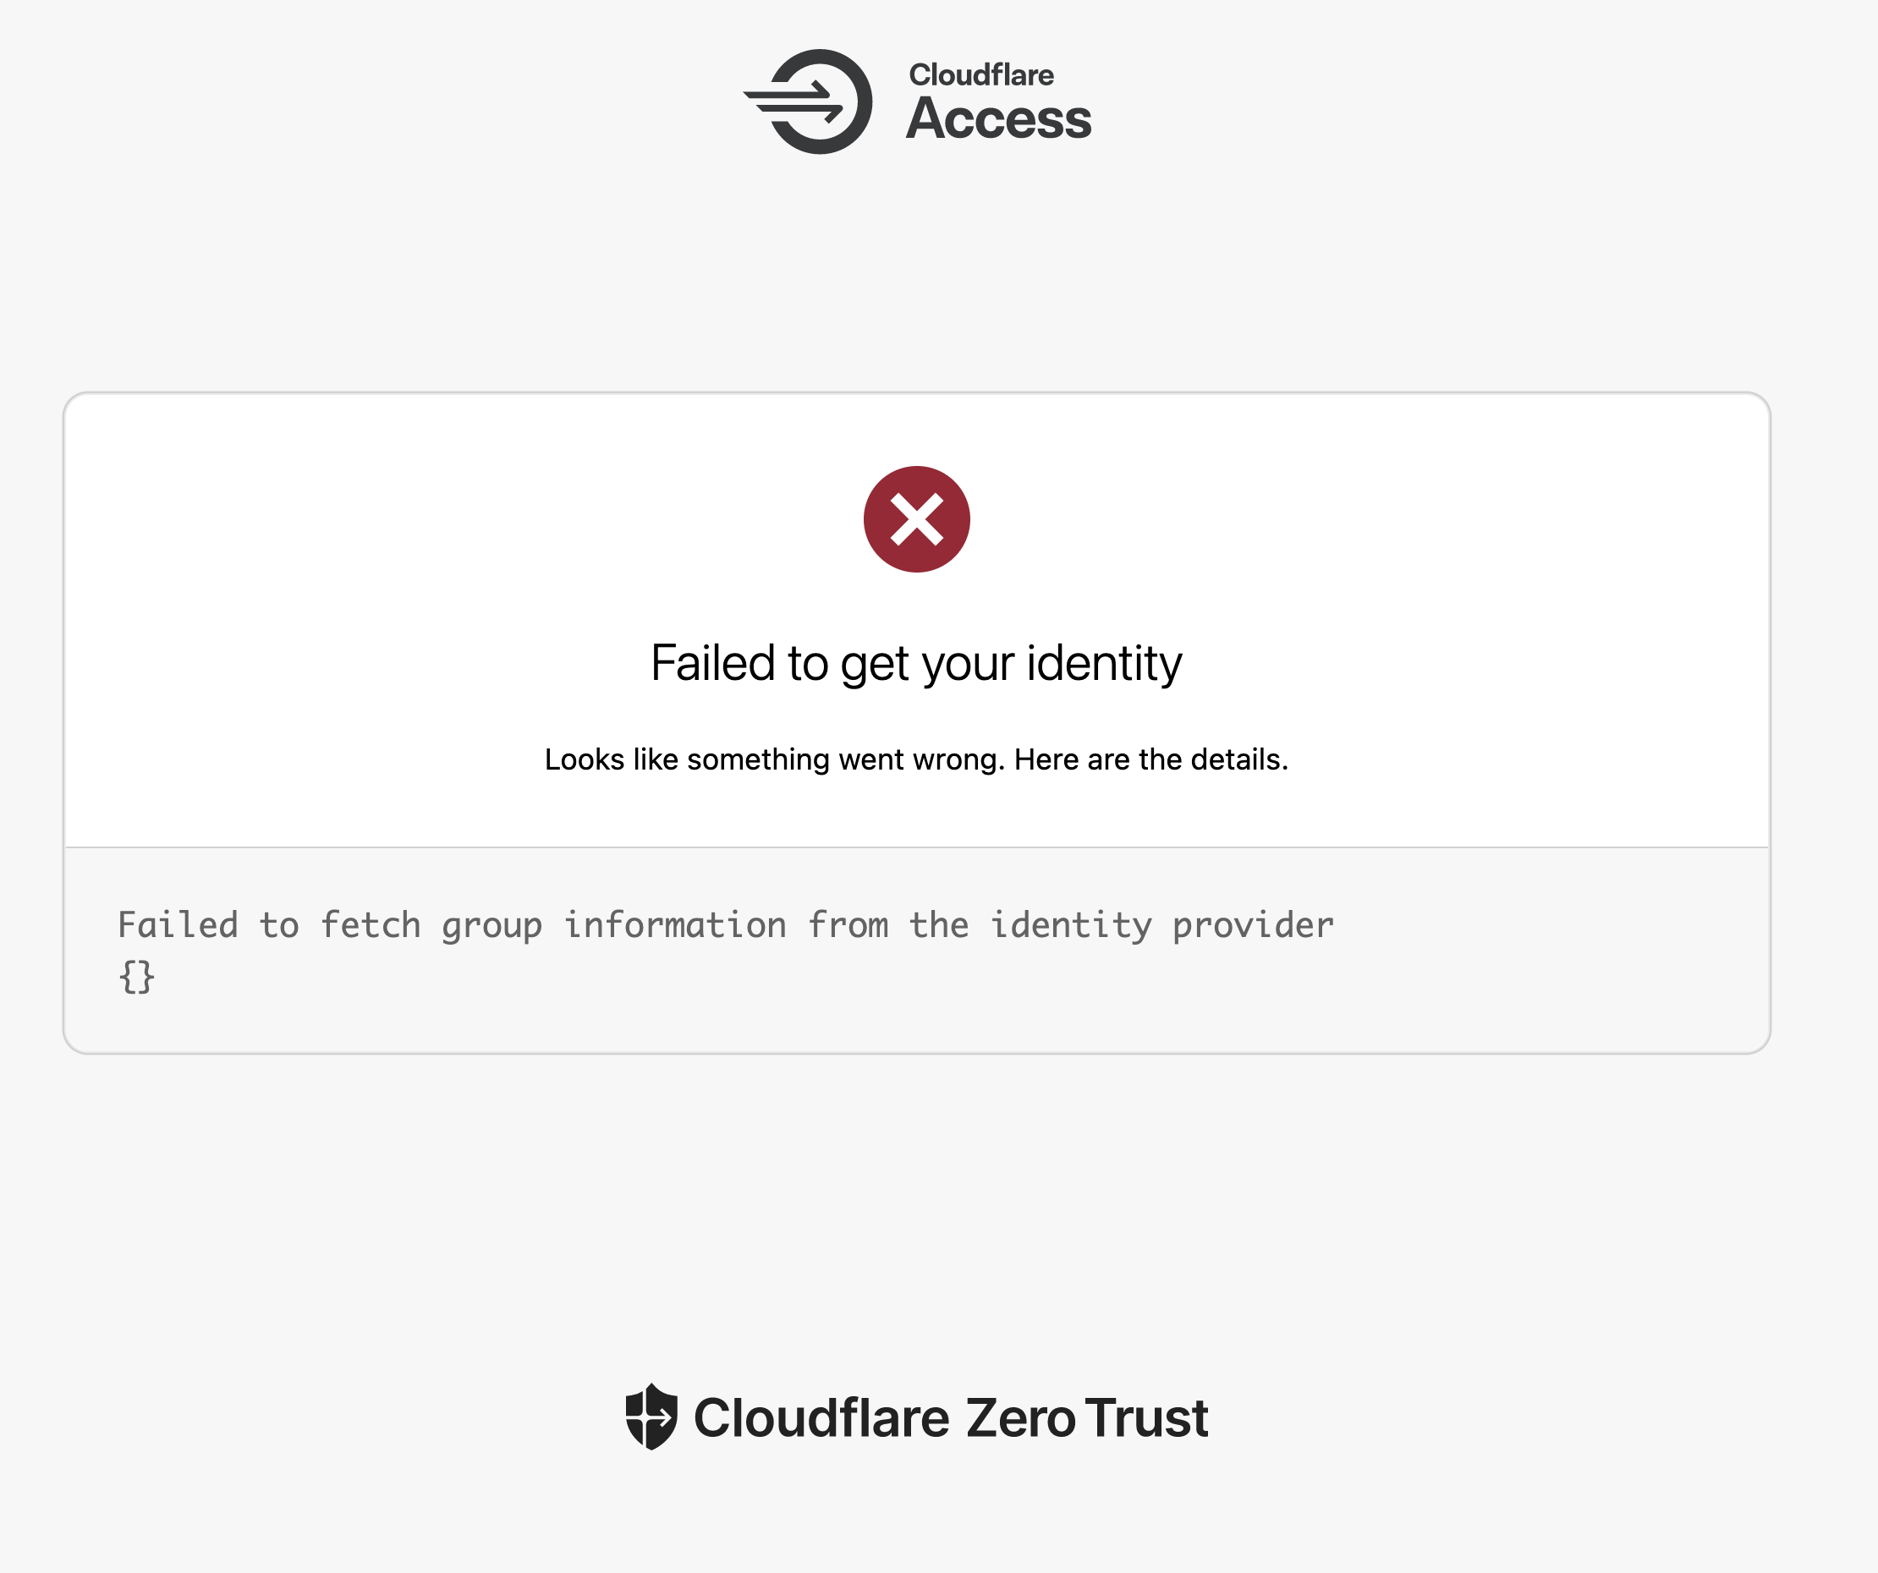1878x1573 pixels.
Task: Click the word "group" in the error details
Action: [491, 925]
